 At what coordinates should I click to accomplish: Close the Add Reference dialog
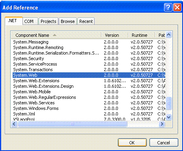(x=177, y=8)
